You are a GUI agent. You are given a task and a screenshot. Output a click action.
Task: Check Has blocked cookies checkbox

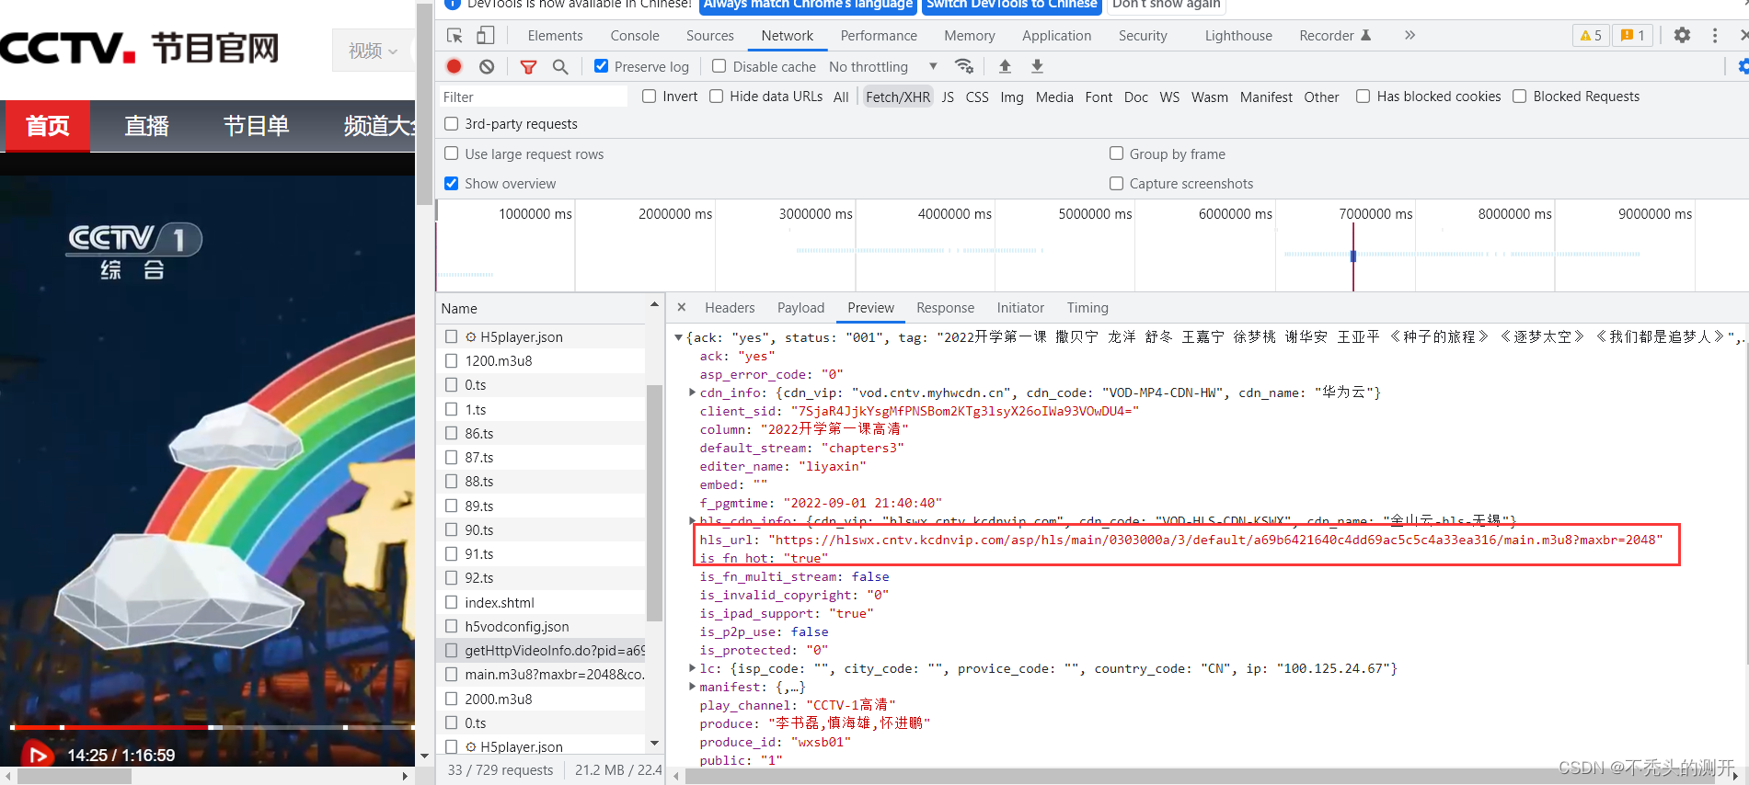tap(1363, 96)
